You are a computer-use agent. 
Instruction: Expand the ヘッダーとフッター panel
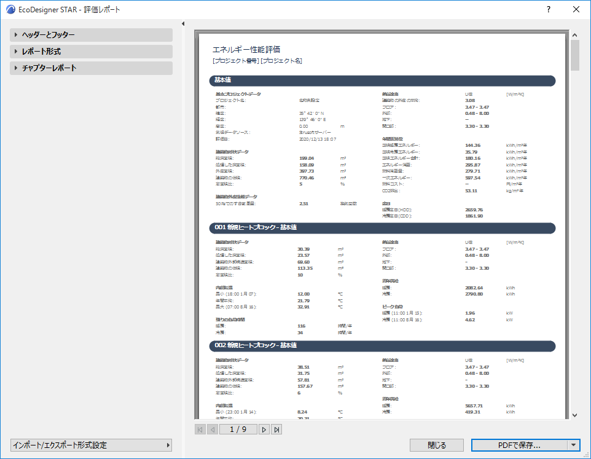point(91,34)
